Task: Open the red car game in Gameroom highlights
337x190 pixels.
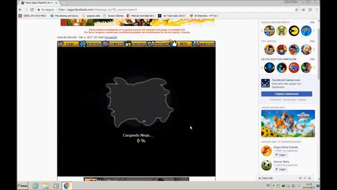Action: point(294,68)
